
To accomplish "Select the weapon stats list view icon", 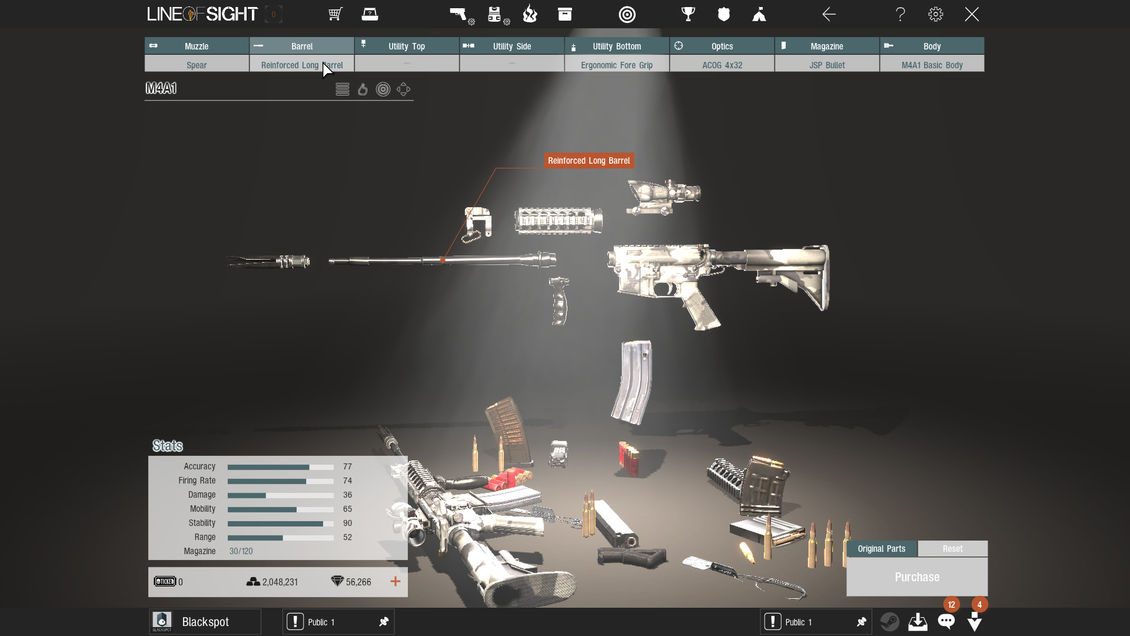I will point(341,88).
